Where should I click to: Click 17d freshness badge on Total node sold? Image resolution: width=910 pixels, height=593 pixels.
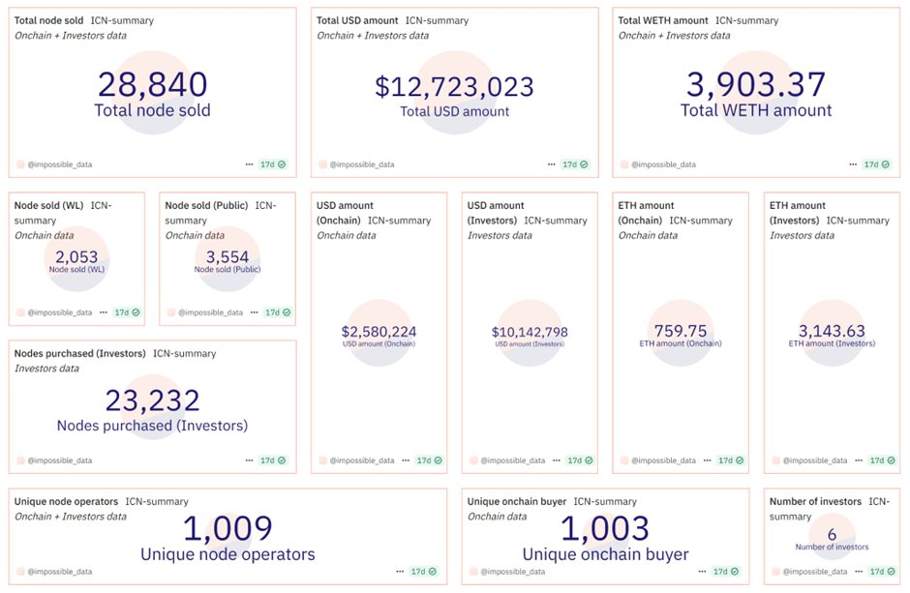coord(273,164)
